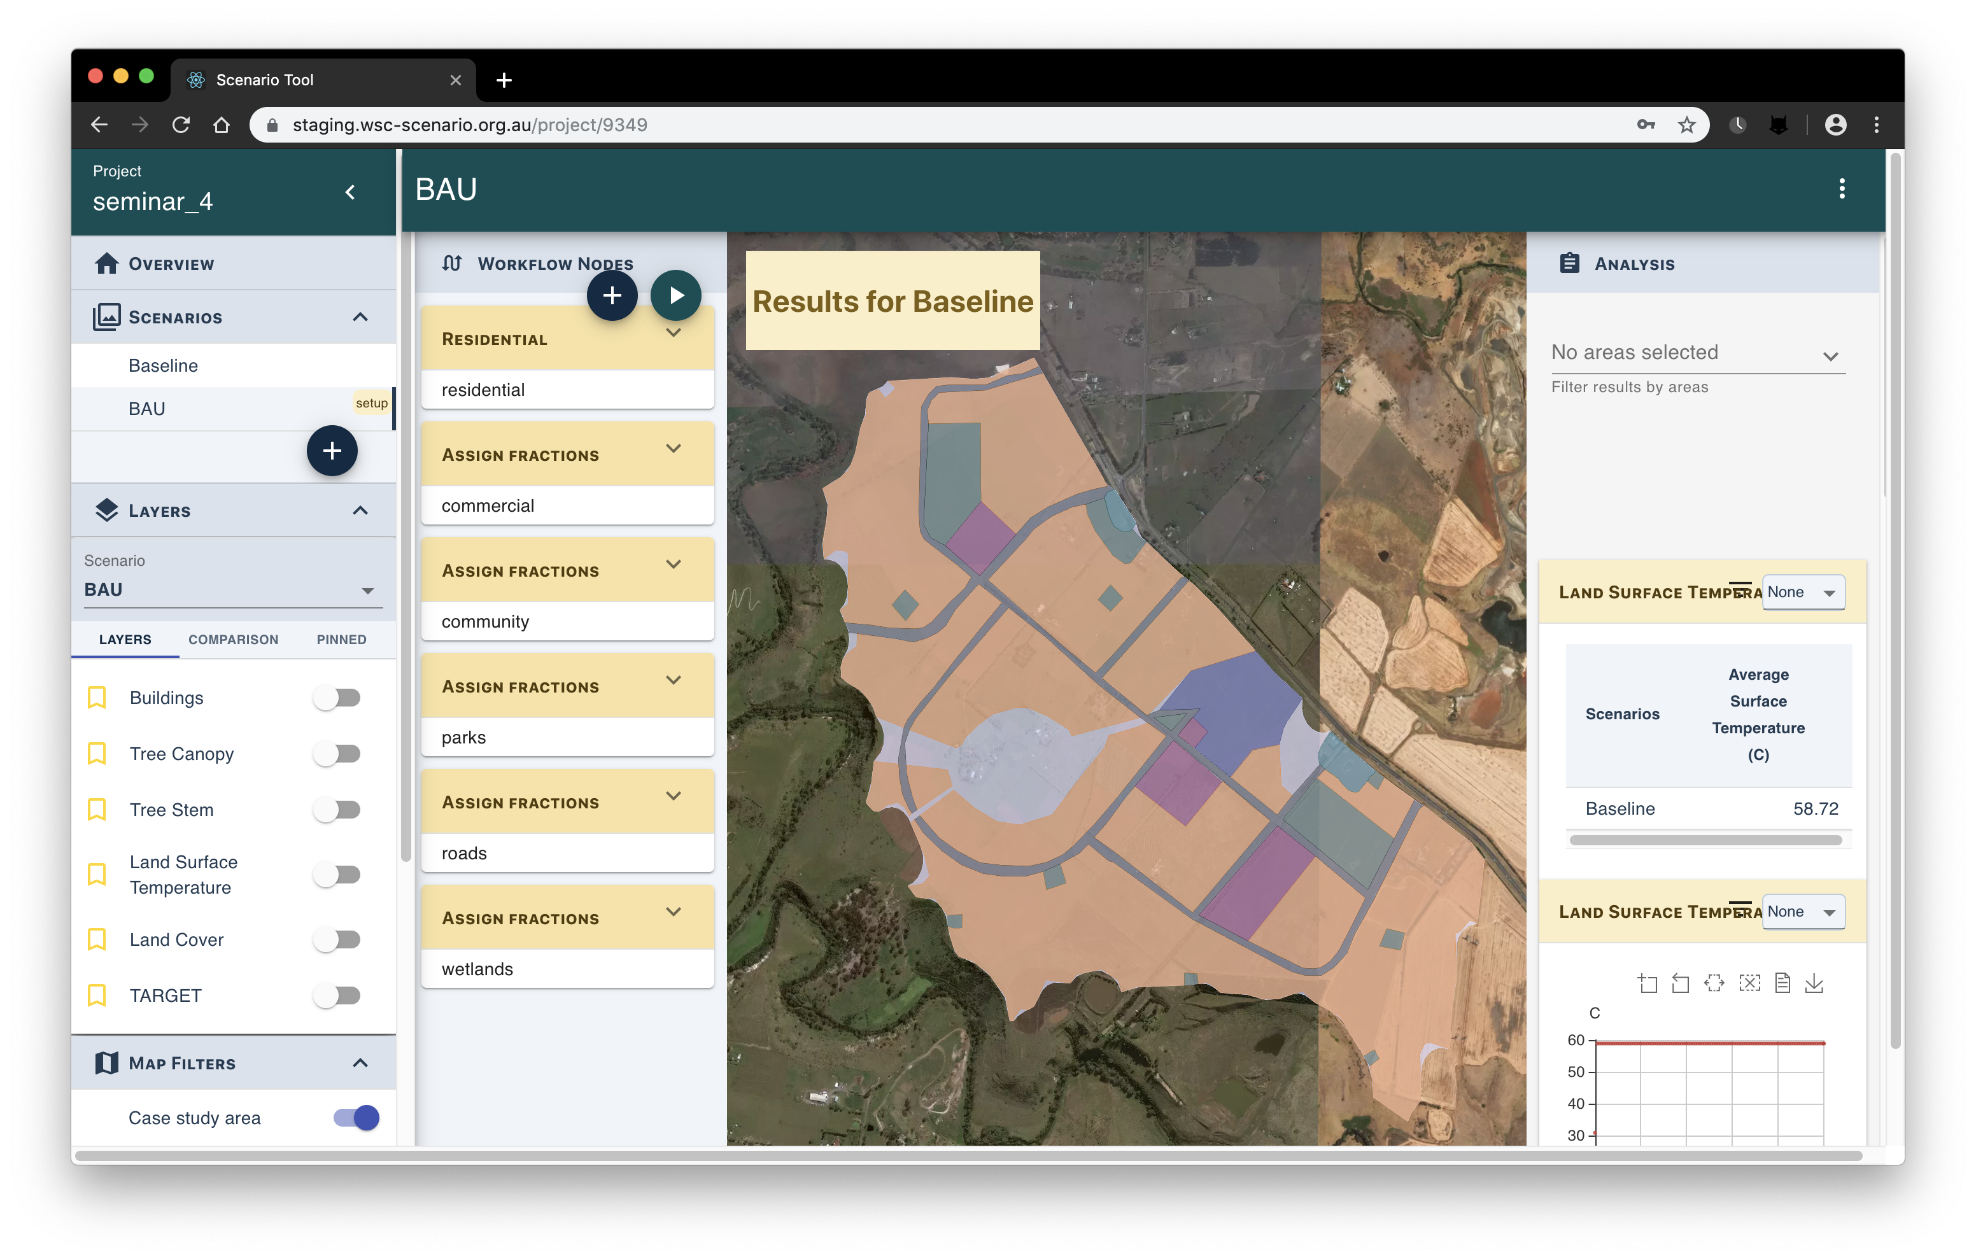Click the Workflow Nodes icon in panel header
The image size is (1976, 1259).
pos(451,264)
